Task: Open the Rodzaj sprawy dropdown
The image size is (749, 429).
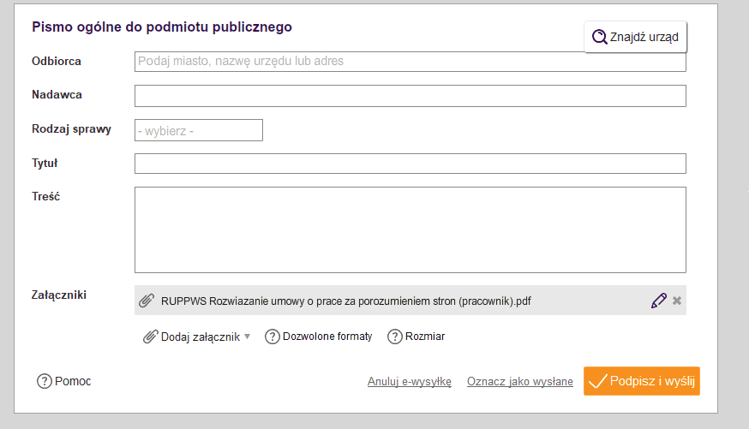Action: [x=198, y=130]
